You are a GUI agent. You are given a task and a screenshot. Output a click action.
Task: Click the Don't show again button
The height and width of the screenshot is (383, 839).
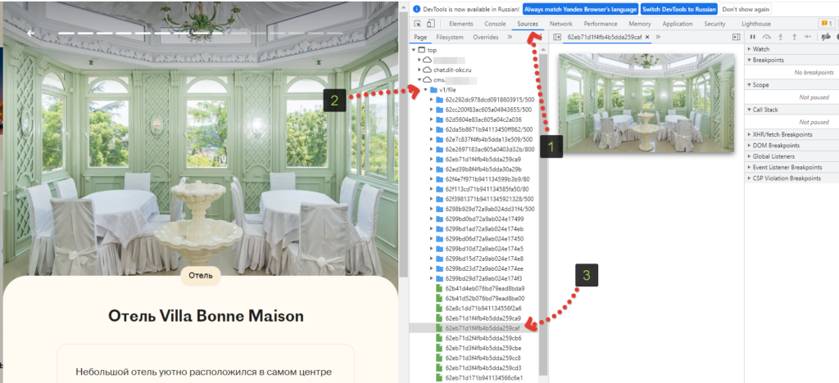[746, 9]
